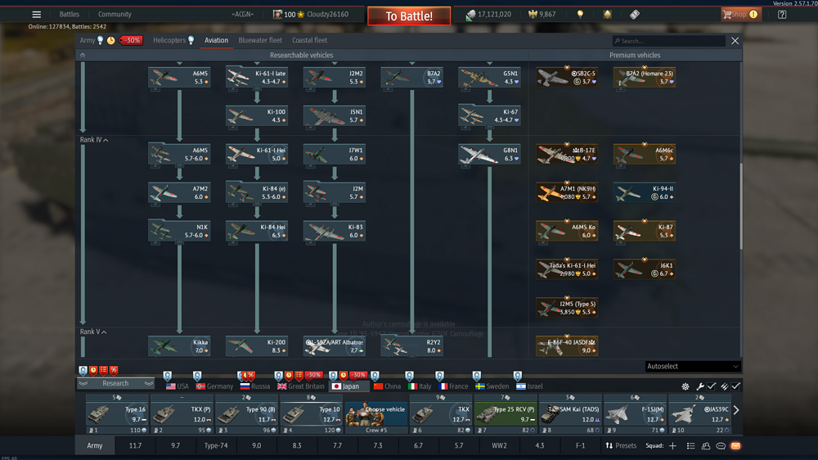Switch nation to Israel
Screen dimensions: 818x460
[529, 386]
